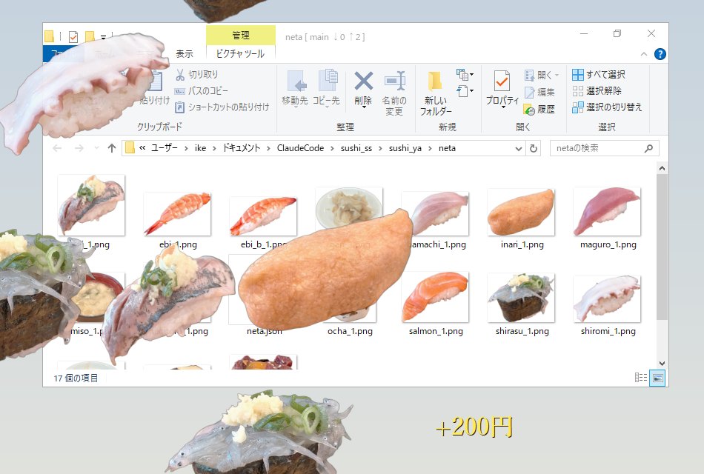
Task: Switch to Details view icon in status bar
Action: tap(641, 378)
